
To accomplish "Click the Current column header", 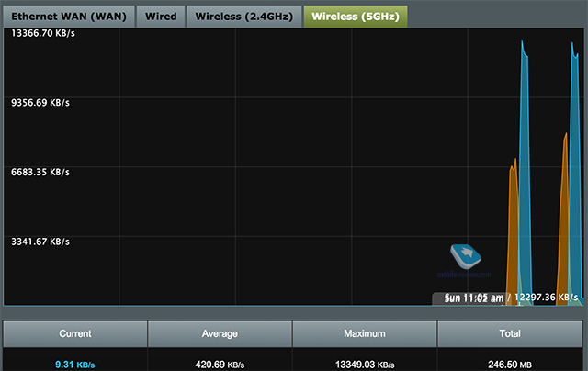I will point(75,333).
